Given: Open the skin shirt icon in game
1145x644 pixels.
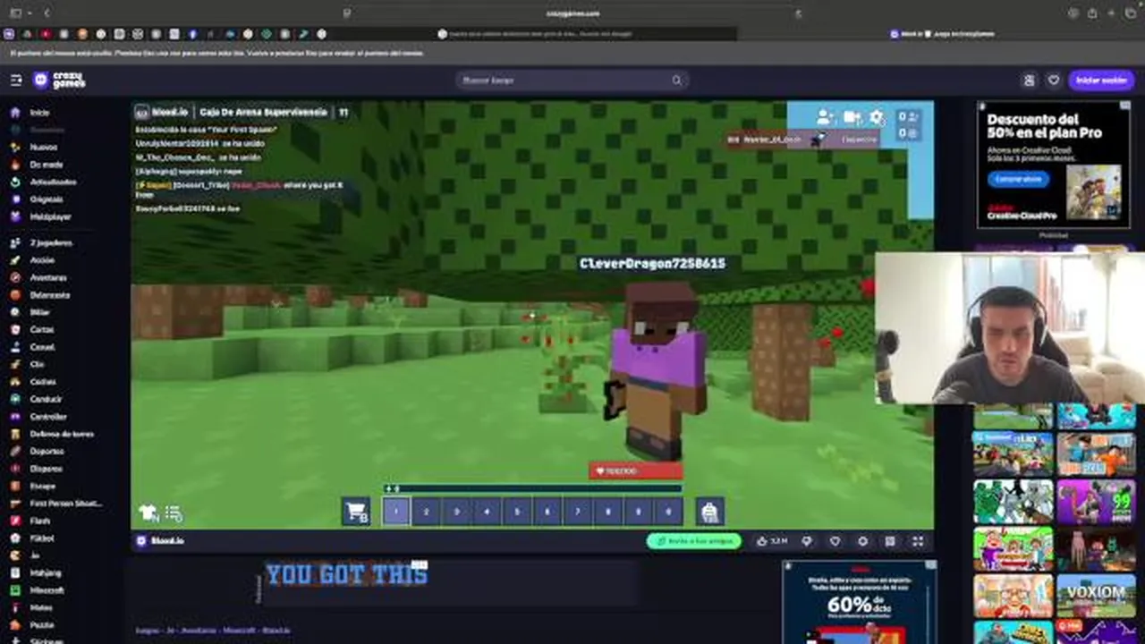Looking at the screenshot, I should (148, 513).
